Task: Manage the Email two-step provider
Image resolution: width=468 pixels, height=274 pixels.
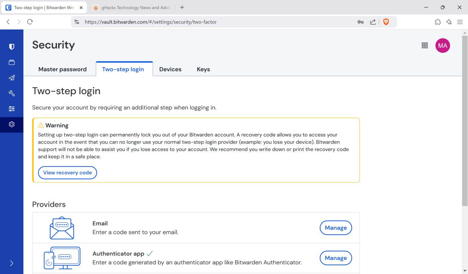Action: click(x=336, y=228)
